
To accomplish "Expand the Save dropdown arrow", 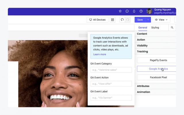I will [148, 20].
